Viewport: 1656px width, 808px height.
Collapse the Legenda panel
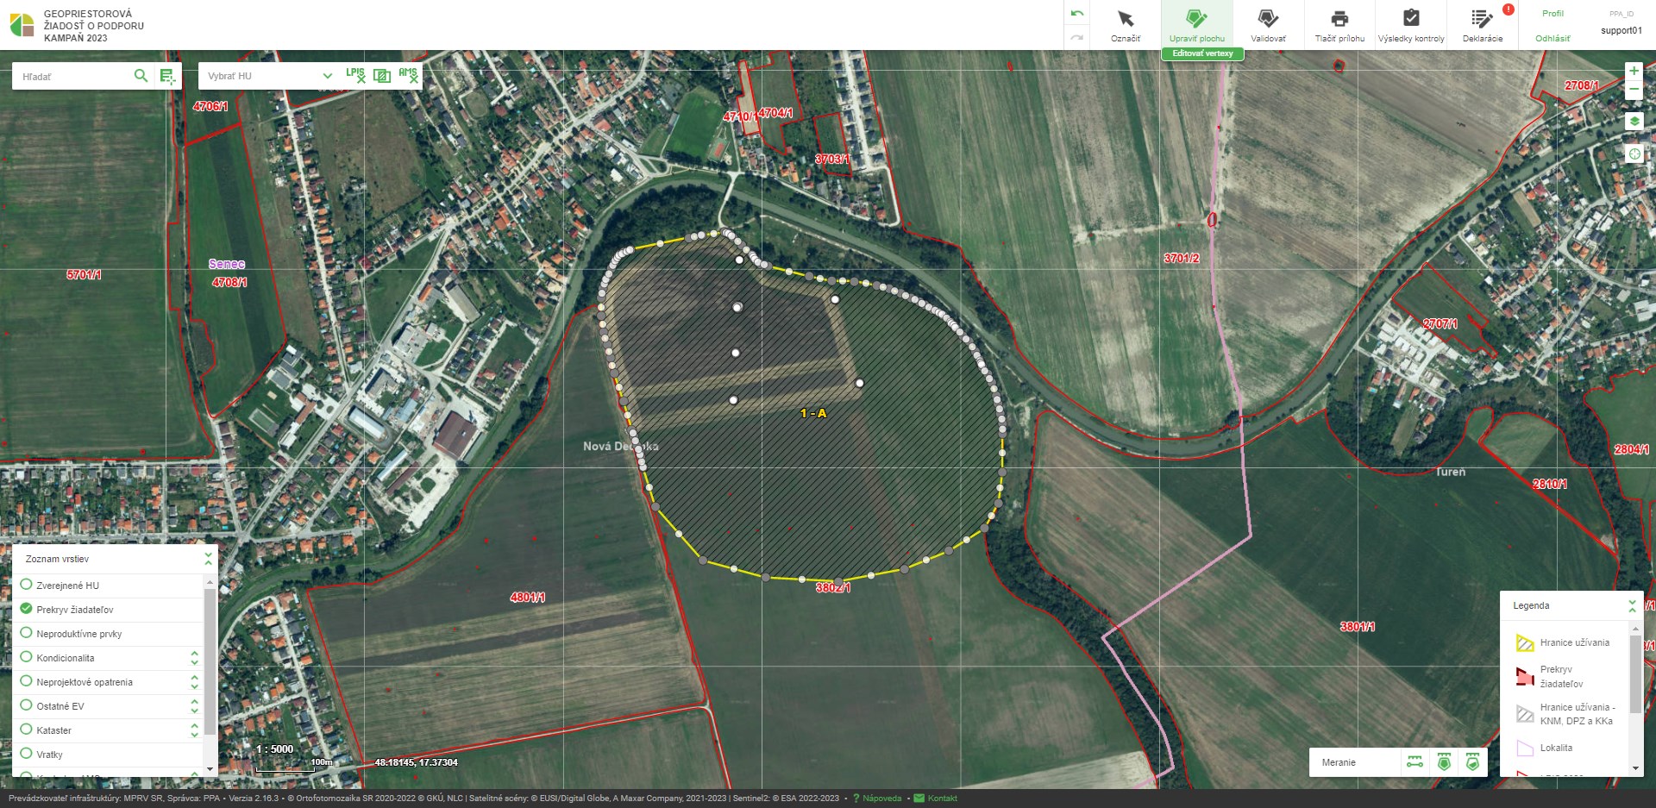pyautogui.click(x=1632, y=605)
